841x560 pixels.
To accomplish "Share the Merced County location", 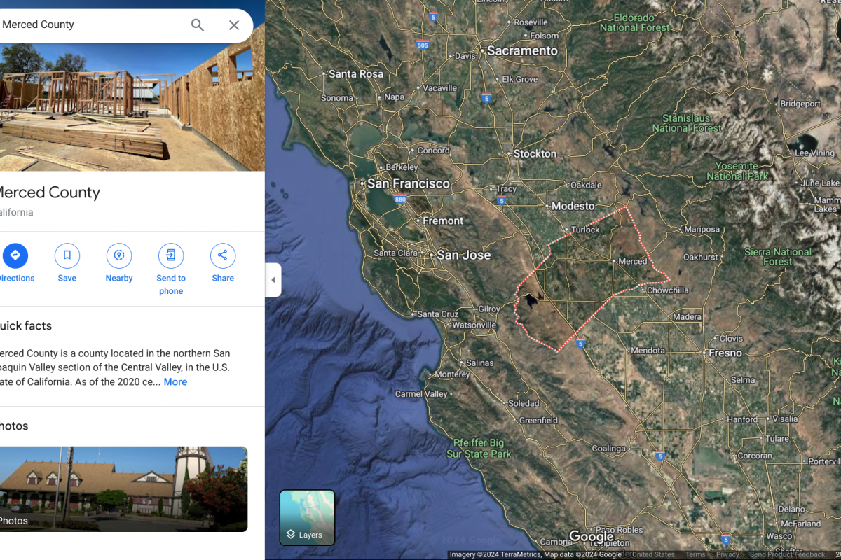I will click(223, 256).
